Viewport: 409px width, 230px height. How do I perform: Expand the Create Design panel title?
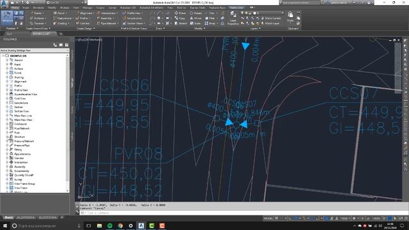(x=85, y=28)
